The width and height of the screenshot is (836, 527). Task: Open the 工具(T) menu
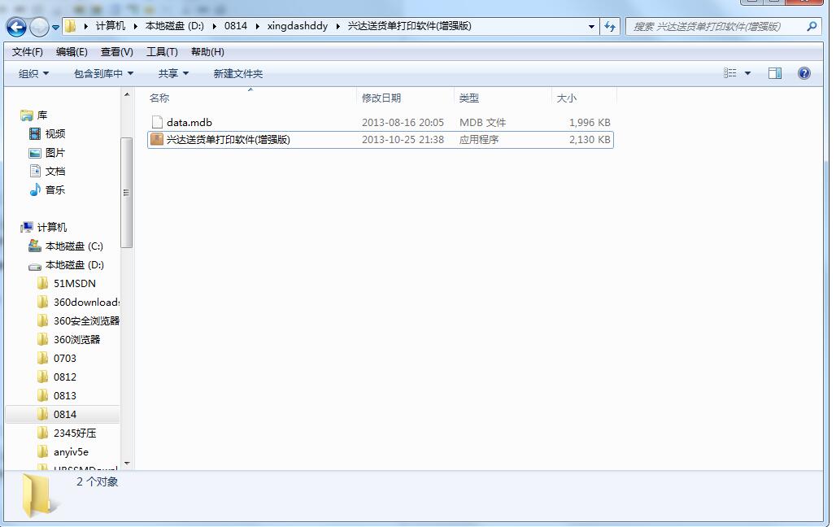(162, 52)
